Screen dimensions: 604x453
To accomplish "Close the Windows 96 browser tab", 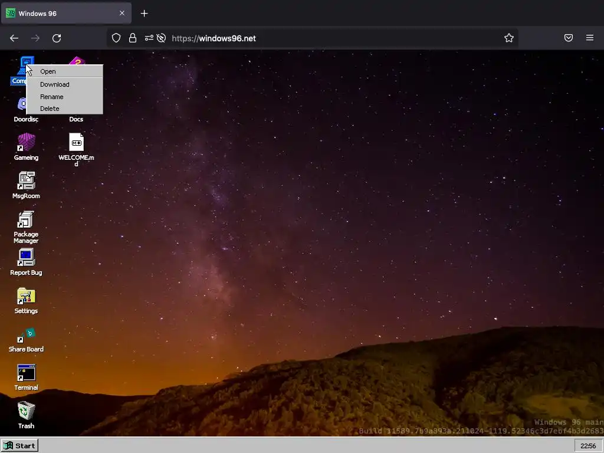I will point(122,13).
